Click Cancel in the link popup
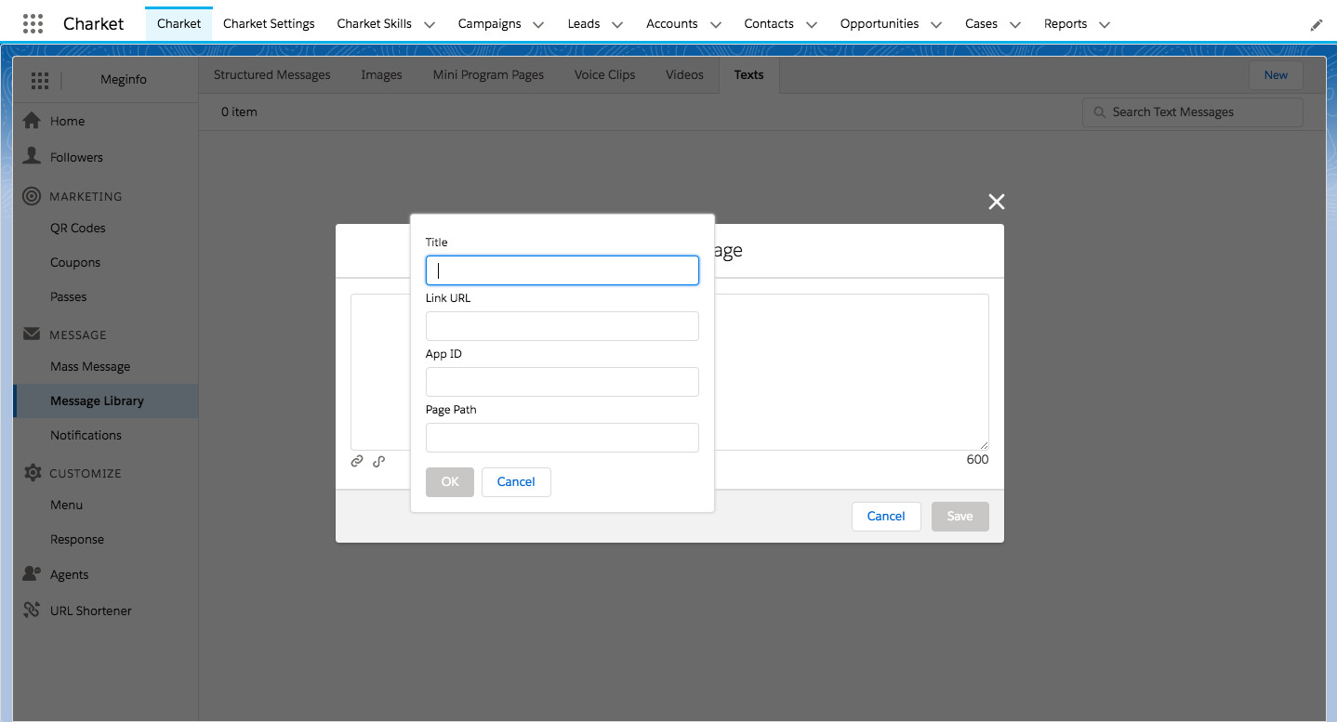Screen dimensions: 1337x722 pyautogui.click(x=516, y=481)
